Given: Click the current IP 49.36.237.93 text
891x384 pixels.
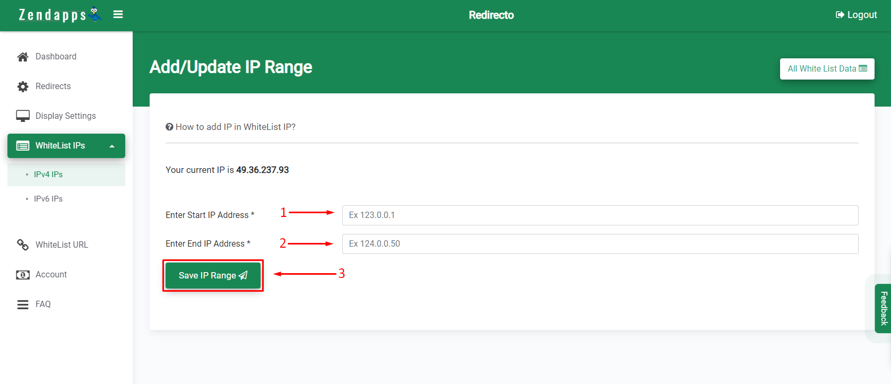Looking at the screenshot, I should 263,170.
